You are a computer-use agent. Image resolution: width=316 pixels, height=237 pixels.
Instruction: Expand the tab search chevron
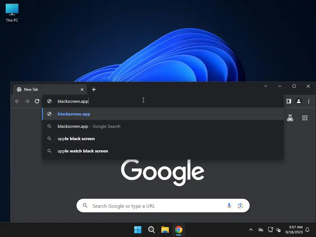tap(266, 86)
